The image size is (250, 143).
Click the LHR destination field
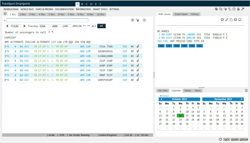click(x=67, y=26)
